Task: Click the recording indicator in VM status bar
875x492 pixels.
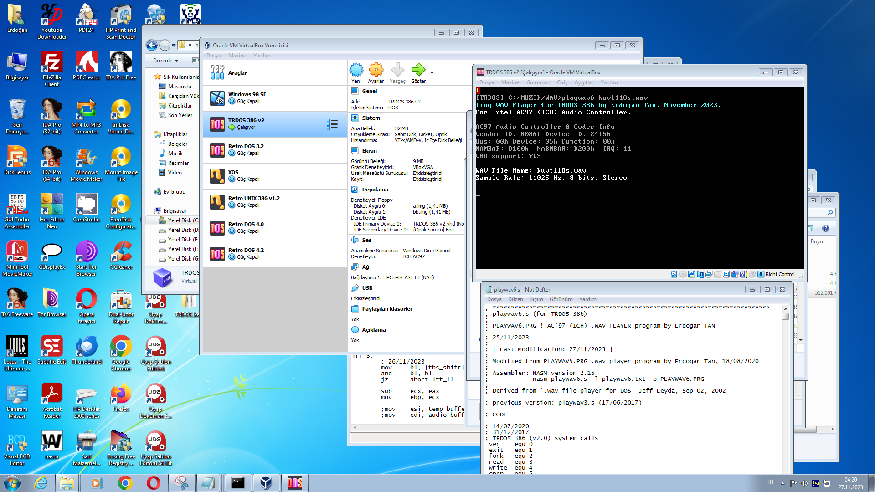Action: click(x=735, y=274)
